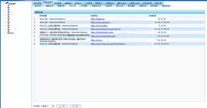Select the 所有用户 tree label

click(12, 4)
